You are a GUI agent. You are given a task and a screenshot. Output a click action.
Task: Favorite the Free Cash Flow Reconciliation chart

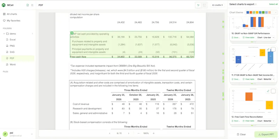[233, 91]
